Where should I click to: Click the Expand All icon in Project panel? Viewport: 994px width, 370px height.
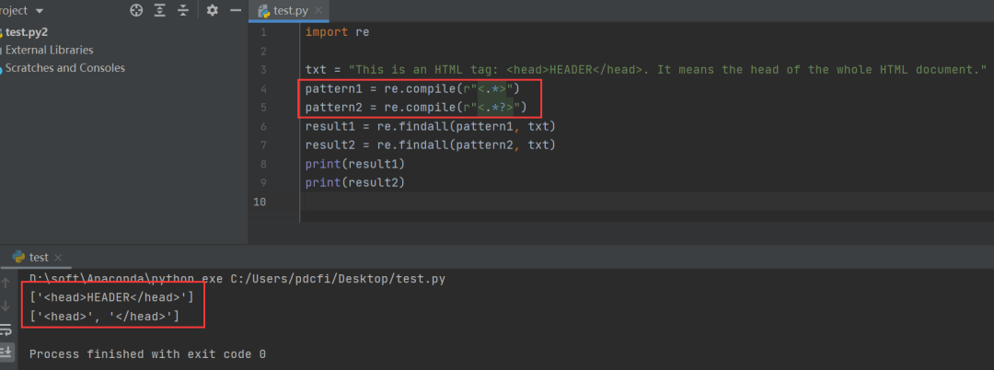point(160,10)
